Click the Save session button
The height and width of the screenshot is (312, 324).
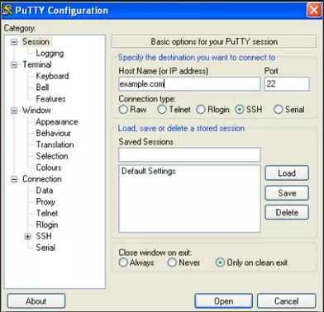[x=287, y=193]
